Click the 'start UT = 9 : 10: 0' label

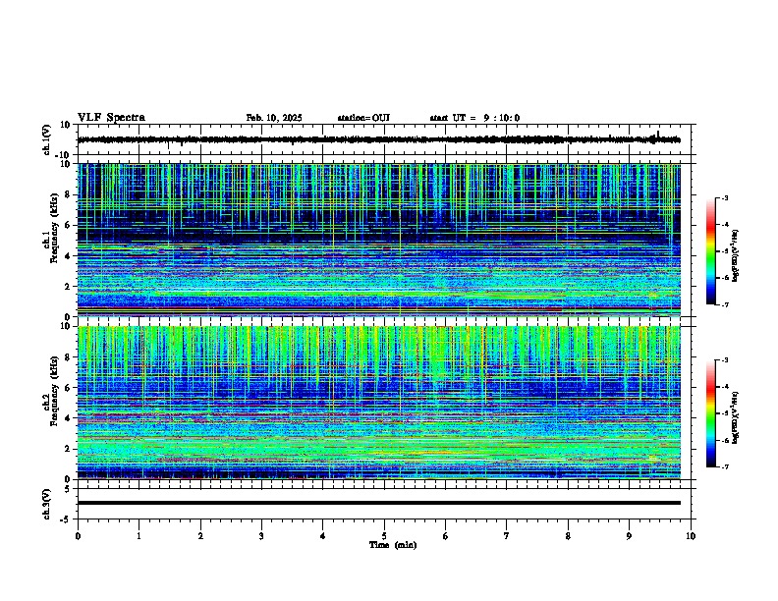point(474,118)
